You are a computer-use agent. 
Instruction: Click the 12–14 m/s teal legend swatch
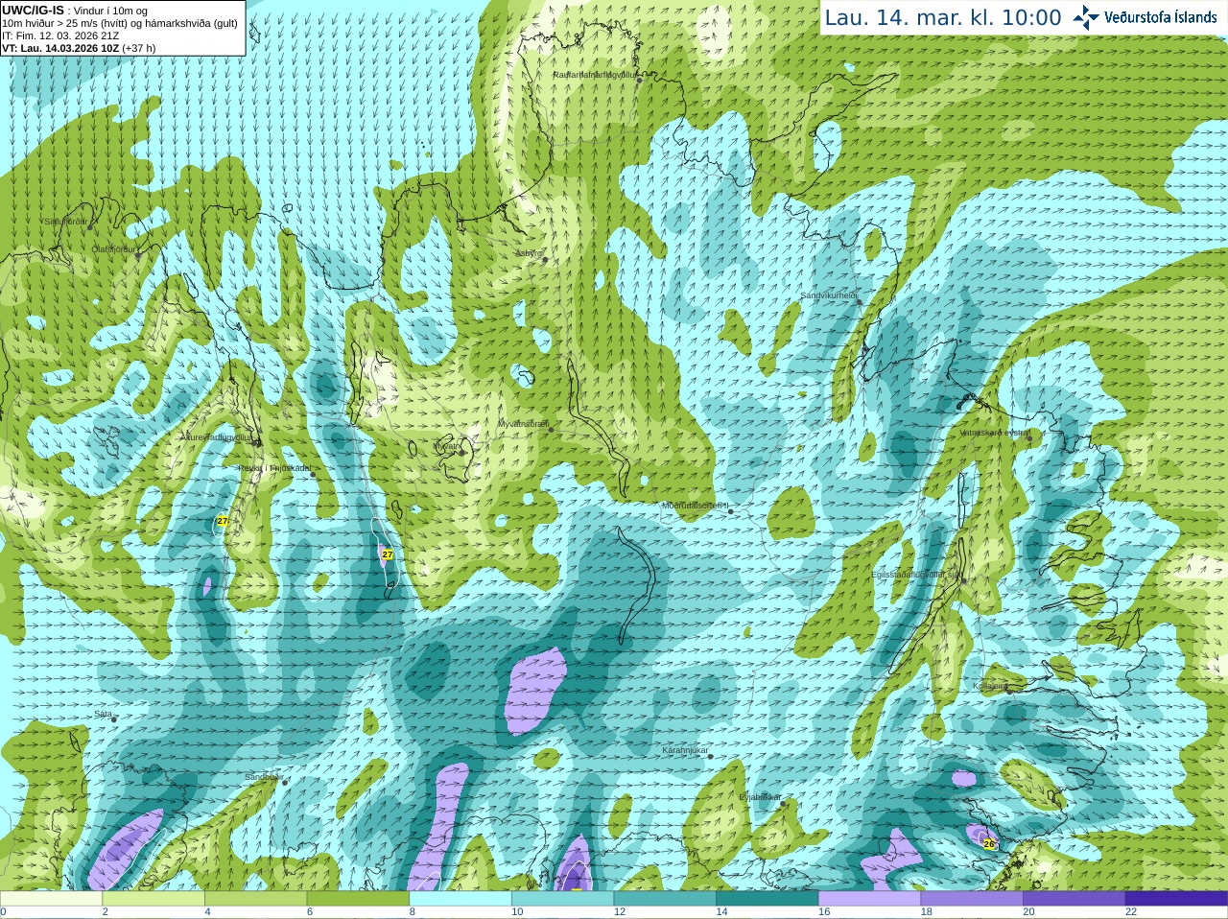665,899
